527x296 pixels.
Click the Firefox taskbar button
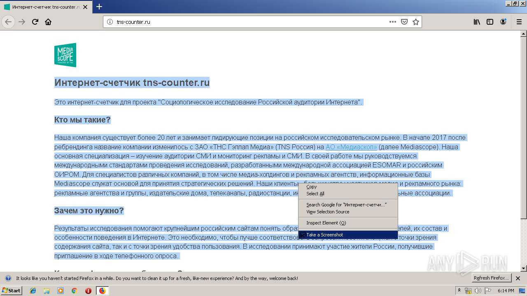102,291
